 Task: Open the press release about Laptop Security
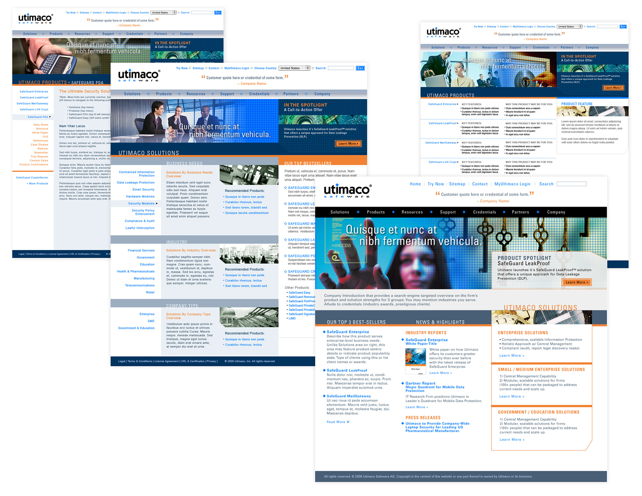point(437,427)
